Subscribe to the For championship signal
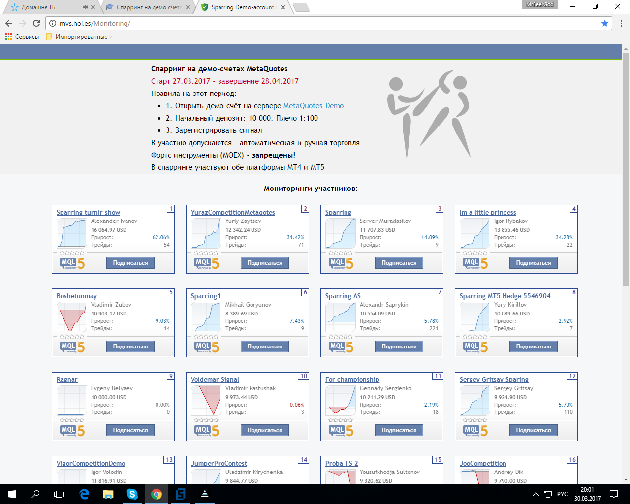The width and height of the screenshot is (630, 504). point(399,430)
